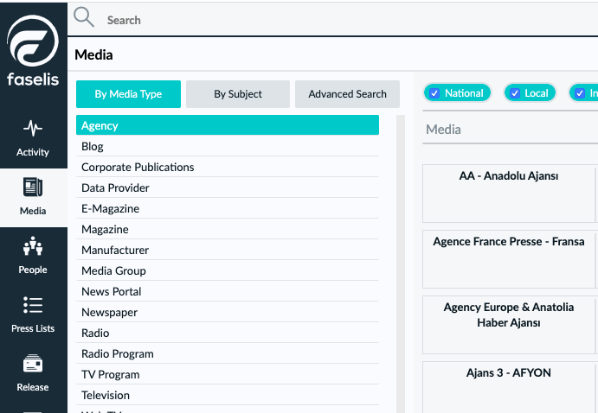Select Manufacturer in the list

tap(228, 250)
